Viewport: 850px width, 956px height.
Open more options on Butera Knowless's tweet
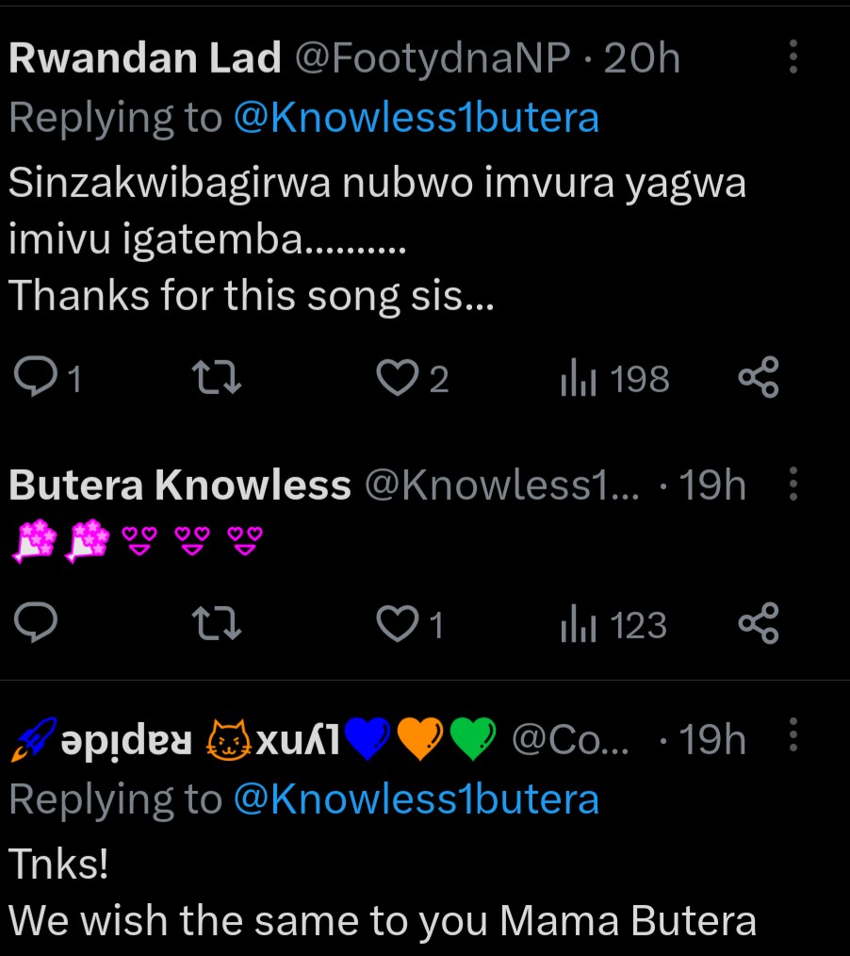pyautogui.click(x=793, y=485)
